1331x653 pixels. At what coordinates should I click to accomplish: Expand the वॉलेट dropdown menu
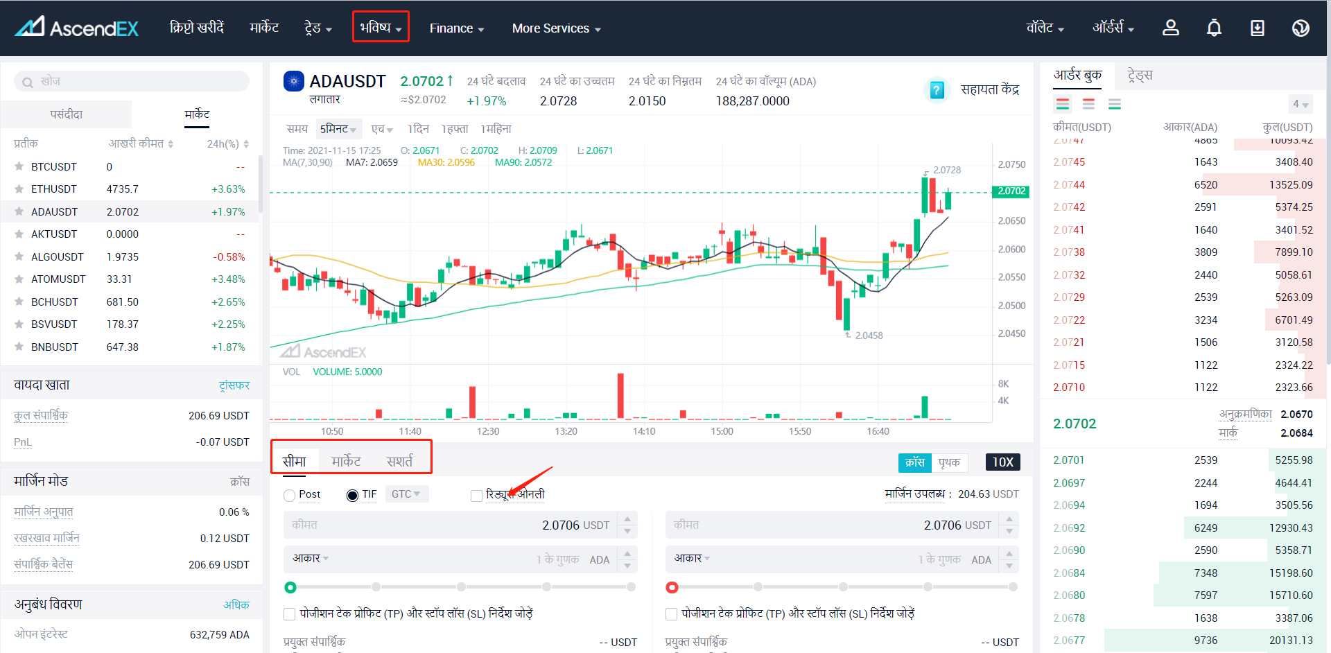(1045, 28)
